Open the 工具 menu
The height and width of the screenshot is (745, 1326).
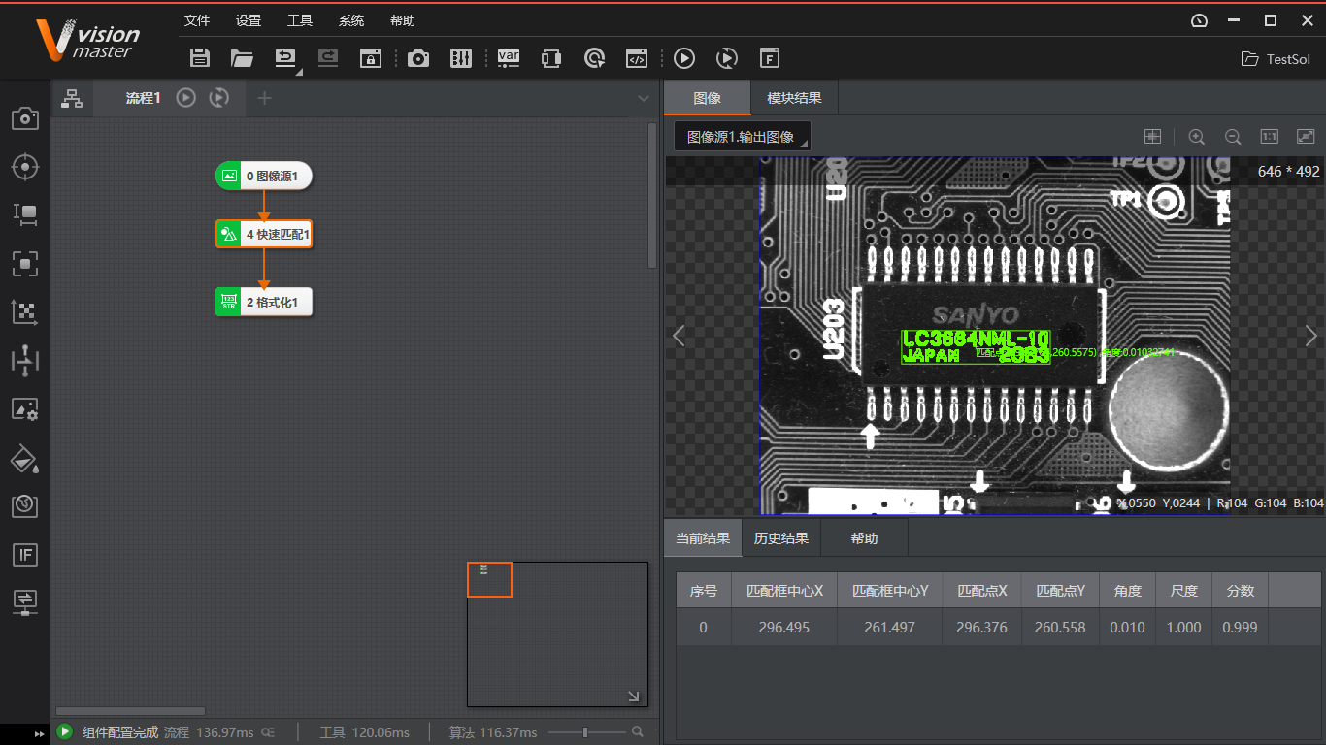tap(299, 19)
